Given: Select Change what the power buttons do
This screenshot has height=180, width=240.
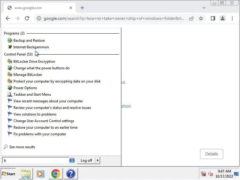Looking at the screenshot, I should pyautogui.click(x=41, y=68).
